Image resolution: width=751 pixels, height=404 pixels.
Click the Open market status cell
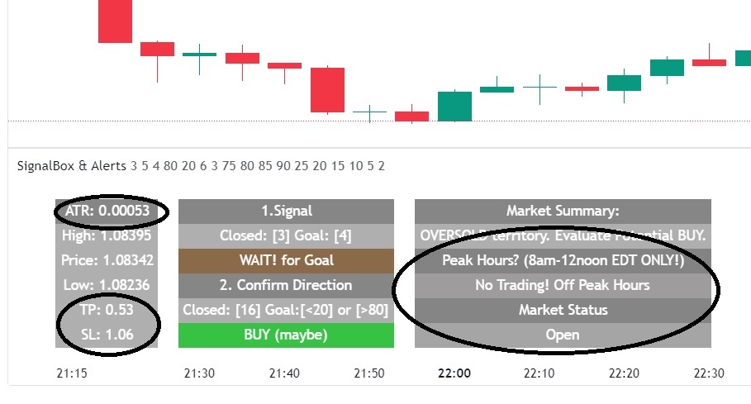click(x=563, y=335)
